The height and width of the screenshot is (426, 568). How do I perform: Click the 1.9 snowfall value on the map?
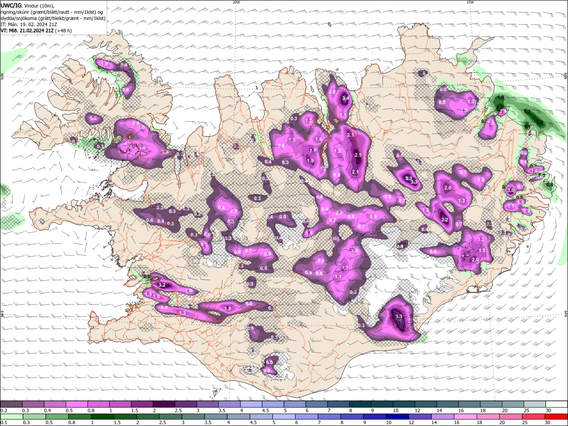[x=310, y=161]
